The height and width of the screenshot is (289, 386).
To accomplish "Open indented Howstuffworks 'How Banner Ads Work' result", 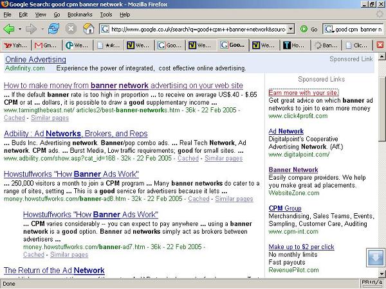I will [91, 215].
